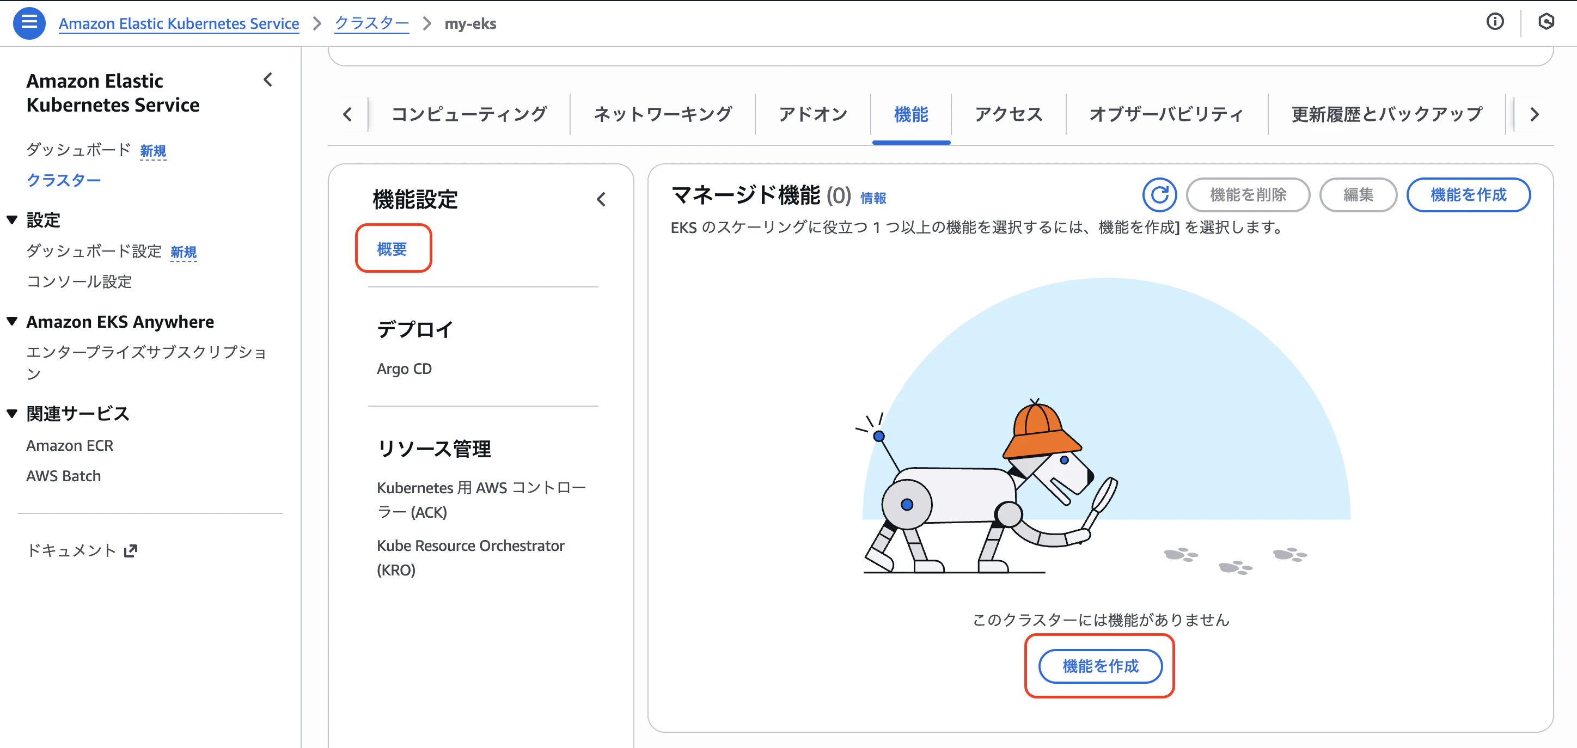
Task: Navigate to クラスター via the breadcrumb
Action: 371,23
